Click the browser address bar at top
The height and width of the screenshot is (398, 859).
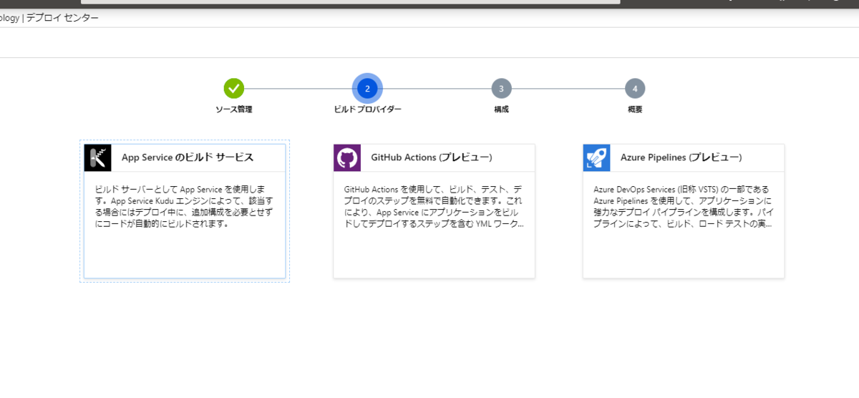(351, 2)
